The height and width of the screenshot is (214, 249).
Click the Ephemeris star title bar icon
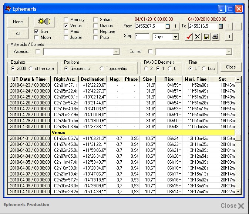coord(8,9)
